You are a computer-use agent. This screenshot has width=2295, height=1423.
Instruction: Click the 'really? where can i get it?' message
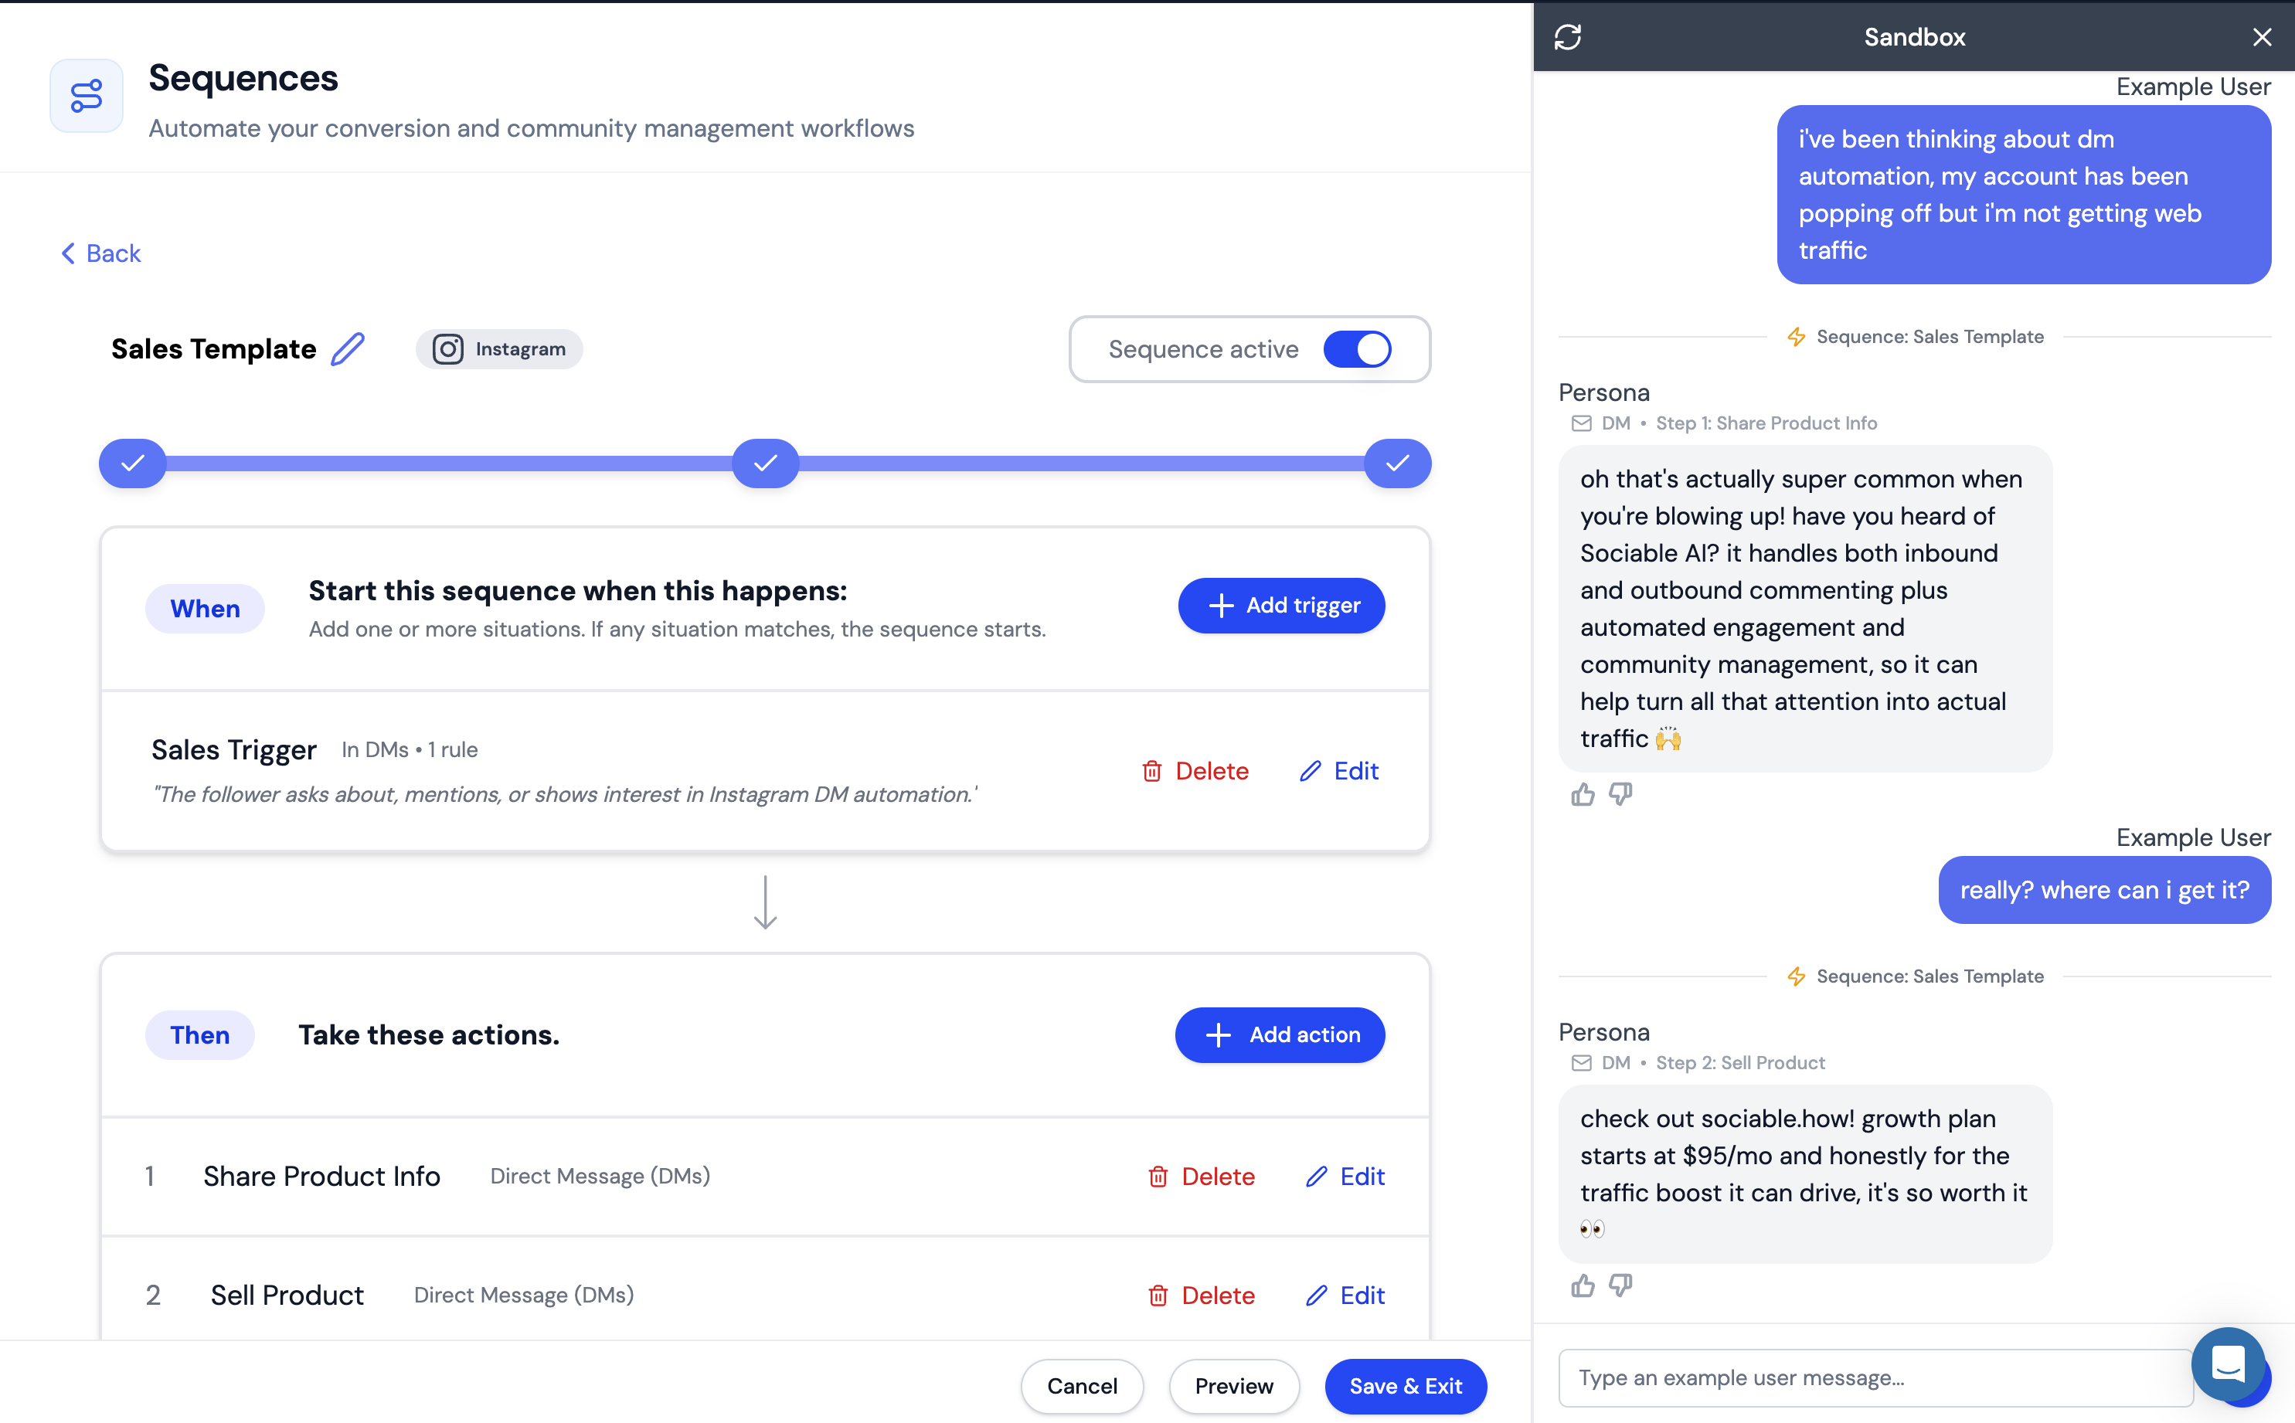(2105, 890)
